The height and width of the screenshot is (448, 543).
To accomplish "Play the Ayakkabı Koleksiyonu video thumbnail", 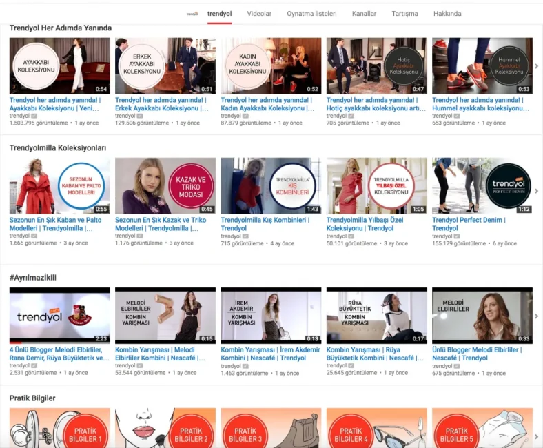I will click(59, 66).
